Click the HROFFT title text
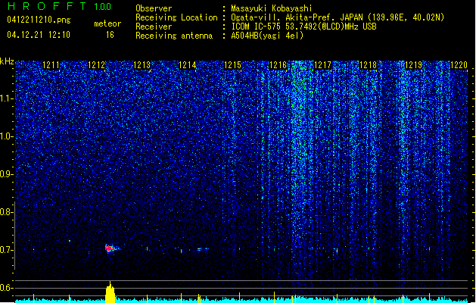Image resolution: width=476 pixels, height=303 pixels. [47, 6]
